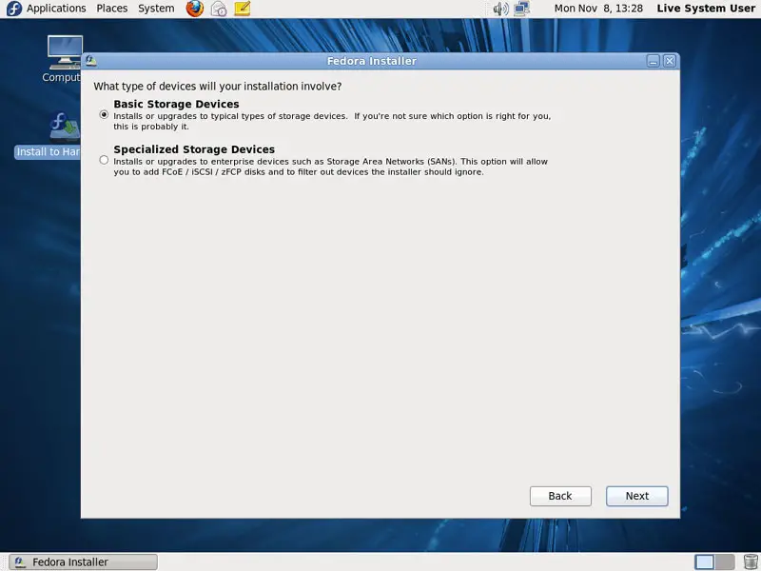Switch to the first workspace

tap(704, 561)
